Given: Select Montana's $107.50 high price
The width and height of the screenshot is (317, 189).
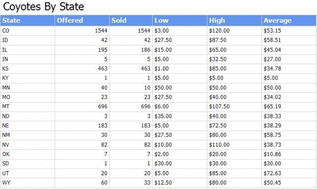Looking at the screenshot, I should 219,107.
